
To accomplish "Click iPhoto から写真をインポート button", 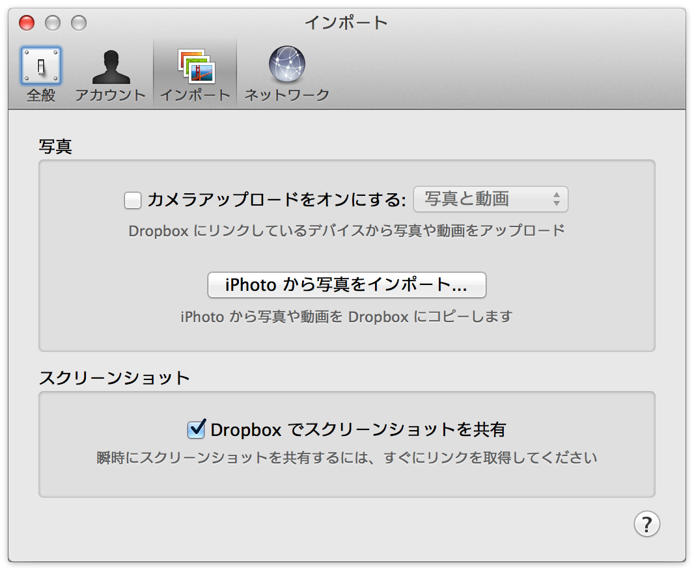I will (346, 285).
